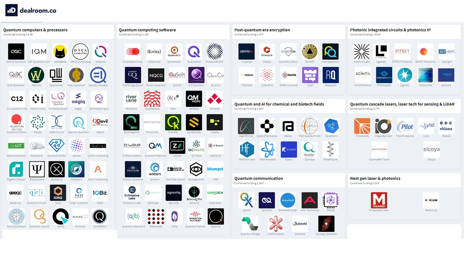The height and width of the screenshot is (261, 464).
Task: Open 'Quantum computers & processors' category heading
Action: click(x=35, y=30)
